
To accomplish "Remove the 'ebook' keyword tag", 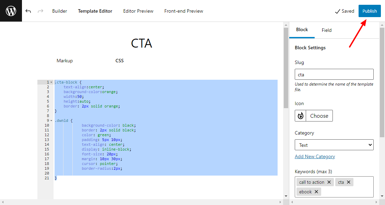I will pos(316,192).
